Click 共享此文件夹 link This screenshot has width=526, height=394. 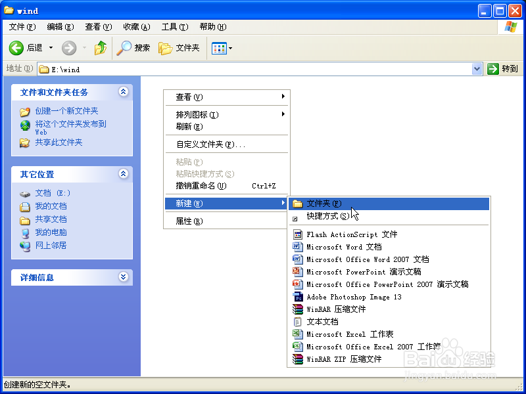click(x=59, y=142)
